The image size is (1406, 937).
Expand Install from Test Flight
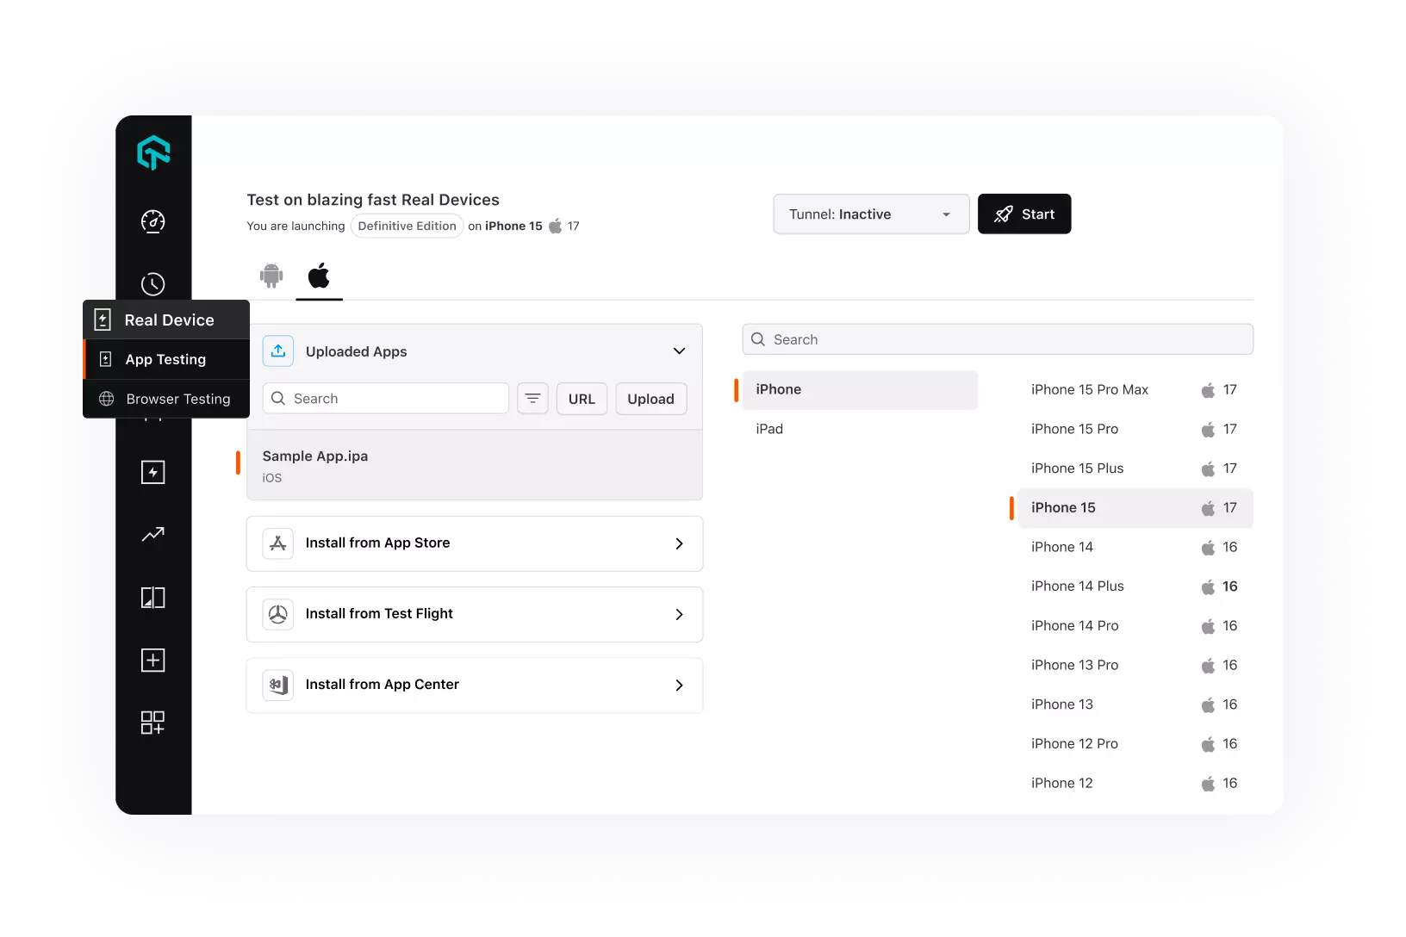(x=475, y=614)
